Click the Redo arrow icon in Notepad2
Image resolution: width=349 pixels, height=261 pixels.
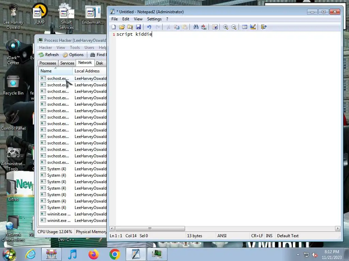coord(157,27)
